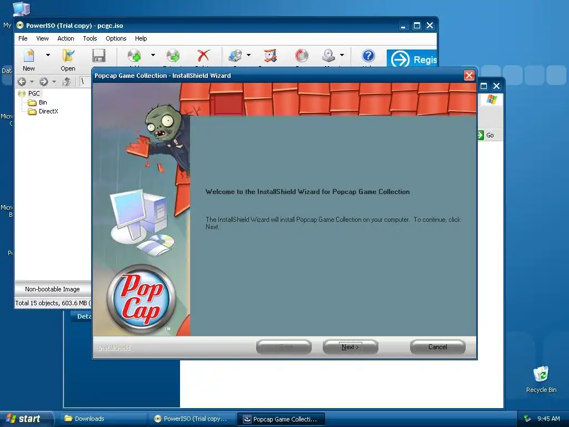
Task: Click the Register arrow button in PowerISO
Action: coord(412,59)
